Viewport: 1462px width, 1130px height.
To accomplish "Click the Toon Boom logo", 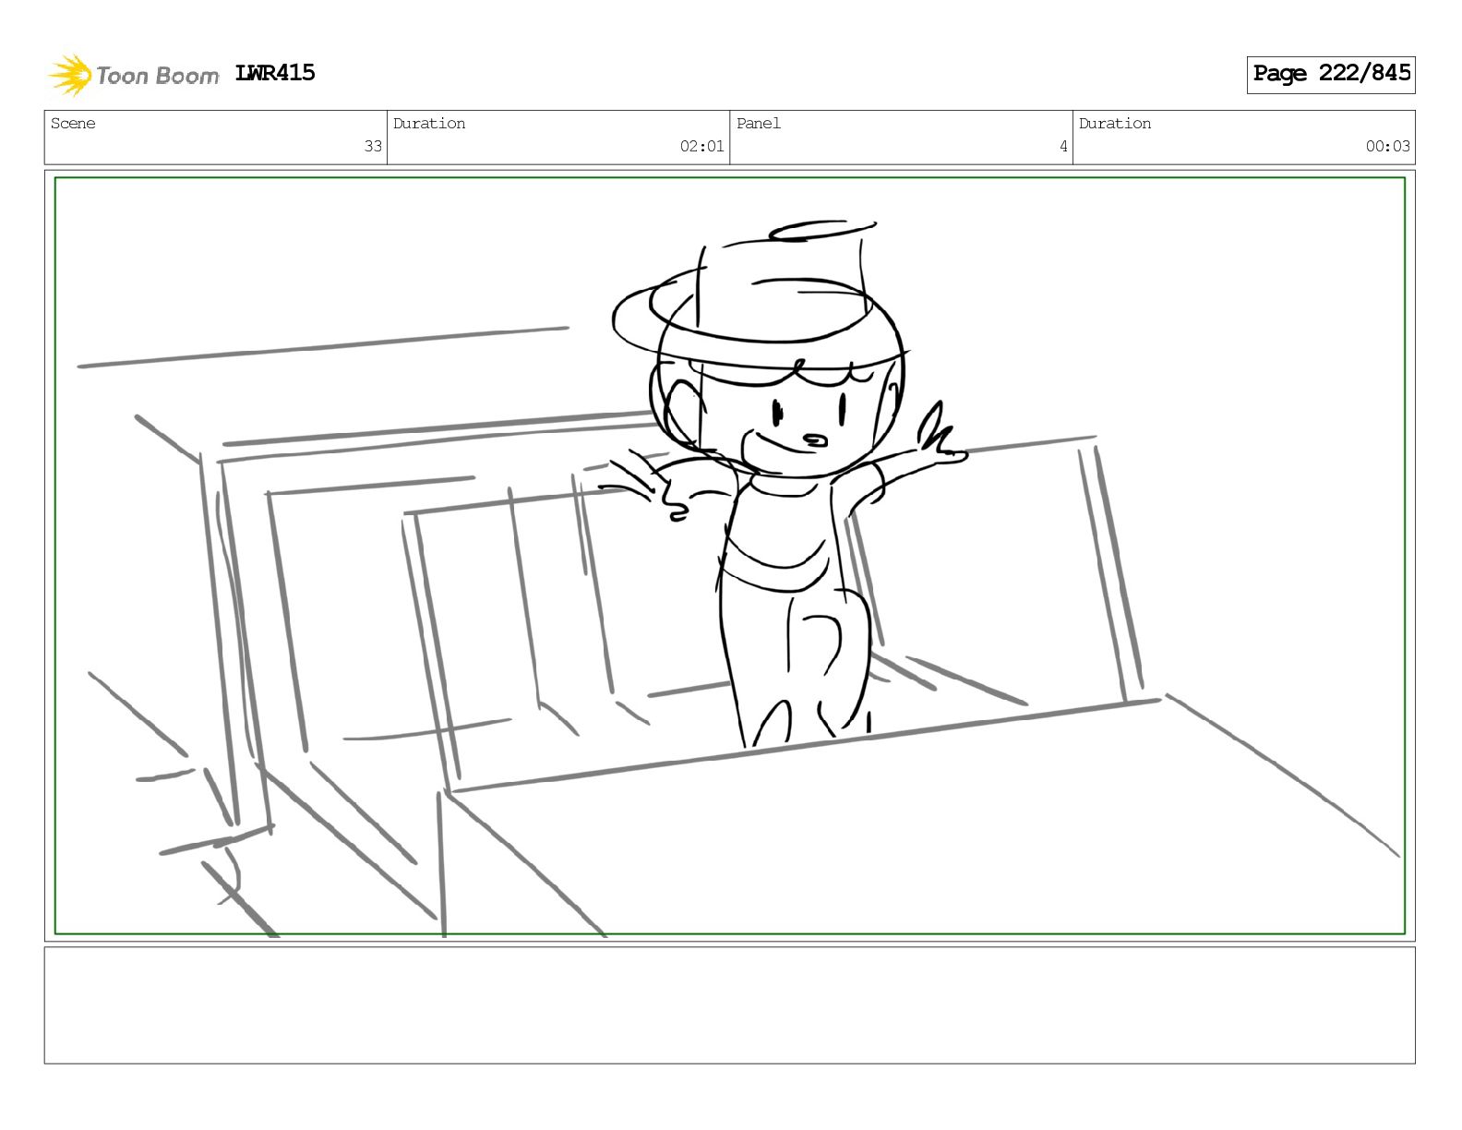I will (x=134, y=75).
